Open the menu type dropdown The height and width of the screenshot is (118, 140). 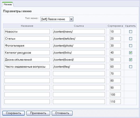tap(57, 19)
